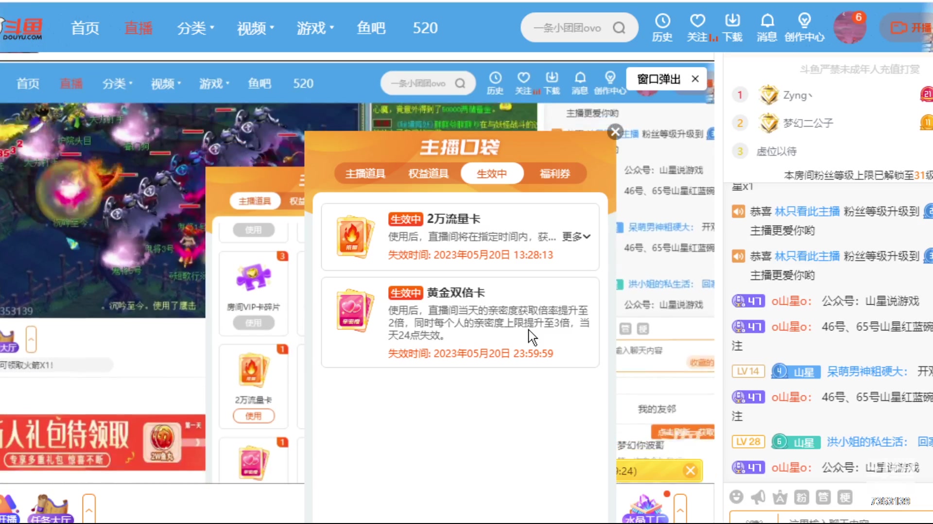Image resolution: width=933 pixels, height=524 pixels.
Task: Open 分类 dropdown in top blue bar
Action: tap(195, 28)
